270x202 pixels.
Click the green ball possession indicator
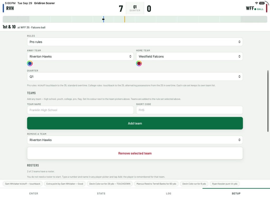pos(259,9)
